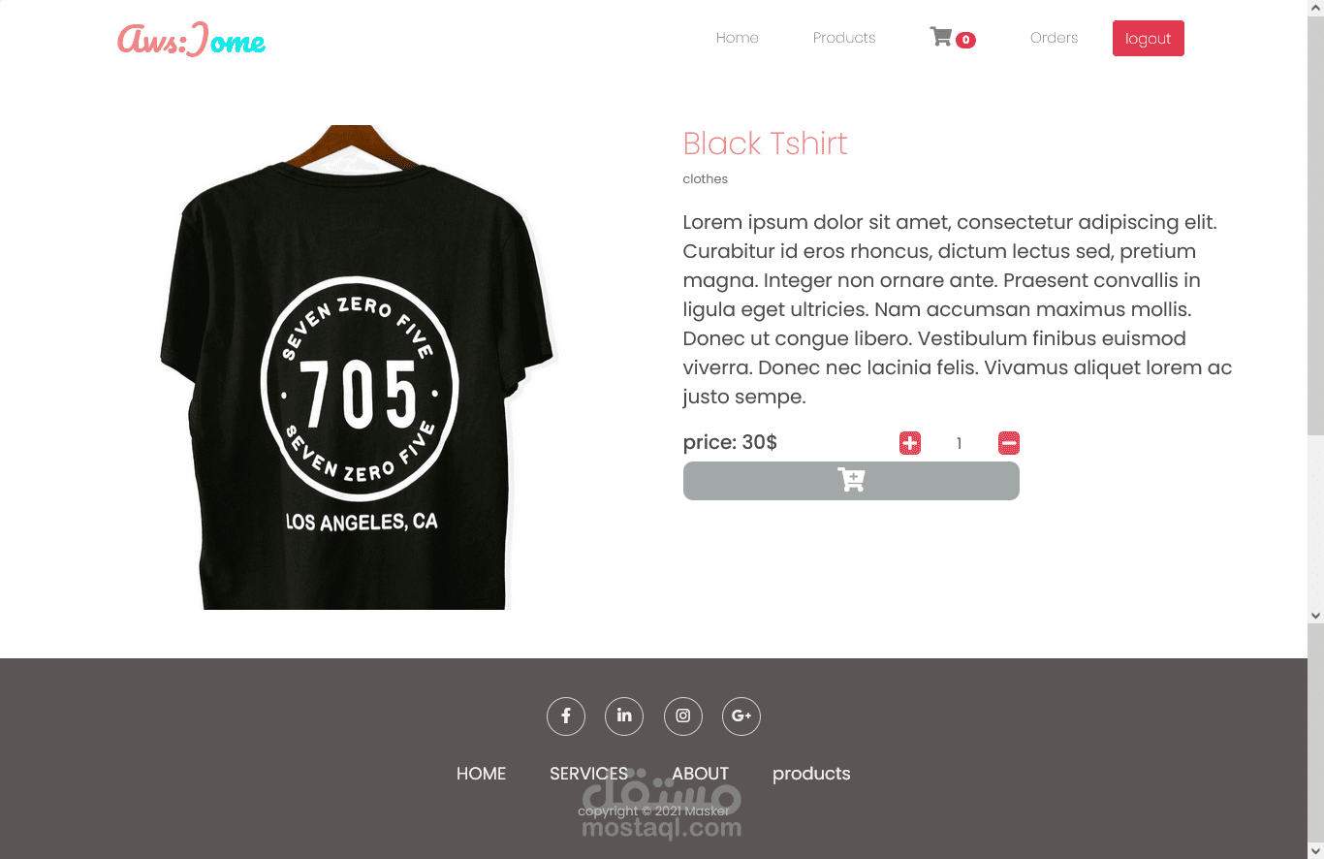1324x859 pixels.
Task: Click the quantity value field showing 1
Action: point(960,443)
